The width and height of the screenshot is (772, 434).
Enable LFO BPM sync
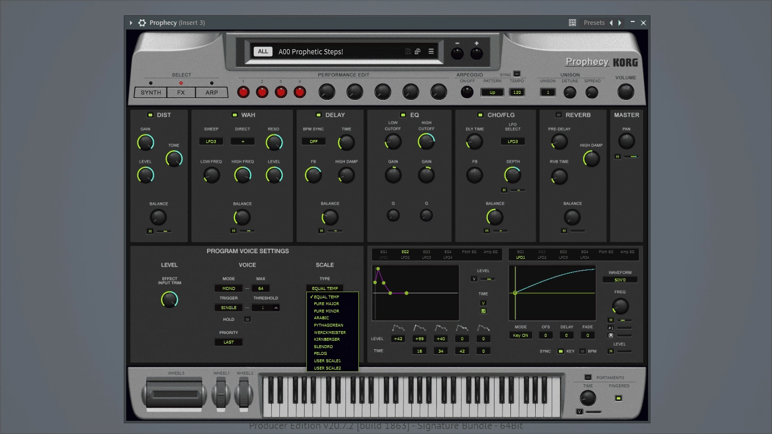(x=583, y=351)
